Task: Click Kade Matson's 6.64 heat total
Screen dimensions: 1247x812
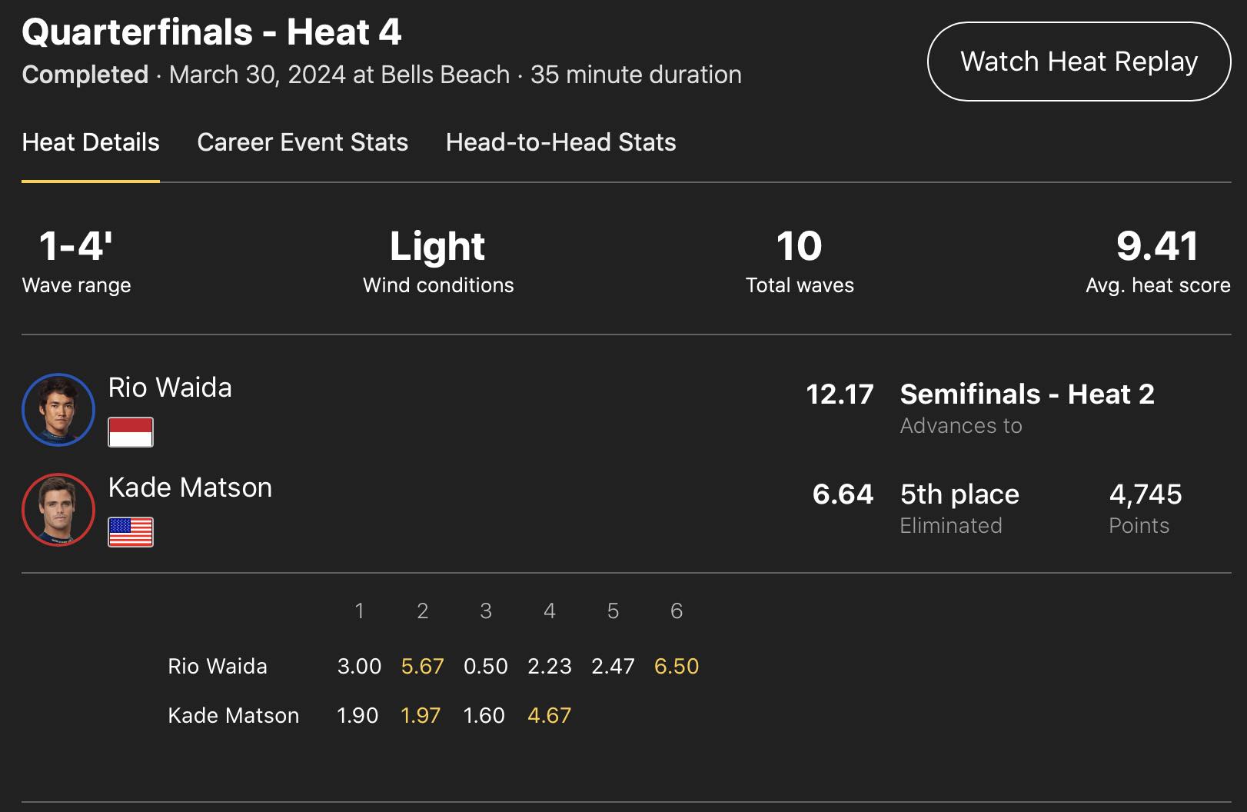Action: click(843, 494)
